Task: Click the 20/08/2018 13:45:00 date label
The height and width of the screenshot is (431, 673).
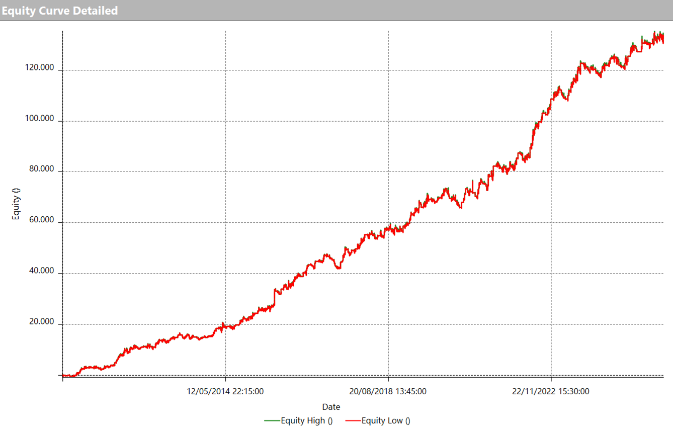Action: coord(388,391)
